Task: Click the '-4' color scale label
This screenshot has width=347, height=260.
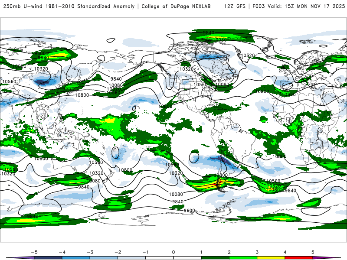Action: tap(62, 252)
